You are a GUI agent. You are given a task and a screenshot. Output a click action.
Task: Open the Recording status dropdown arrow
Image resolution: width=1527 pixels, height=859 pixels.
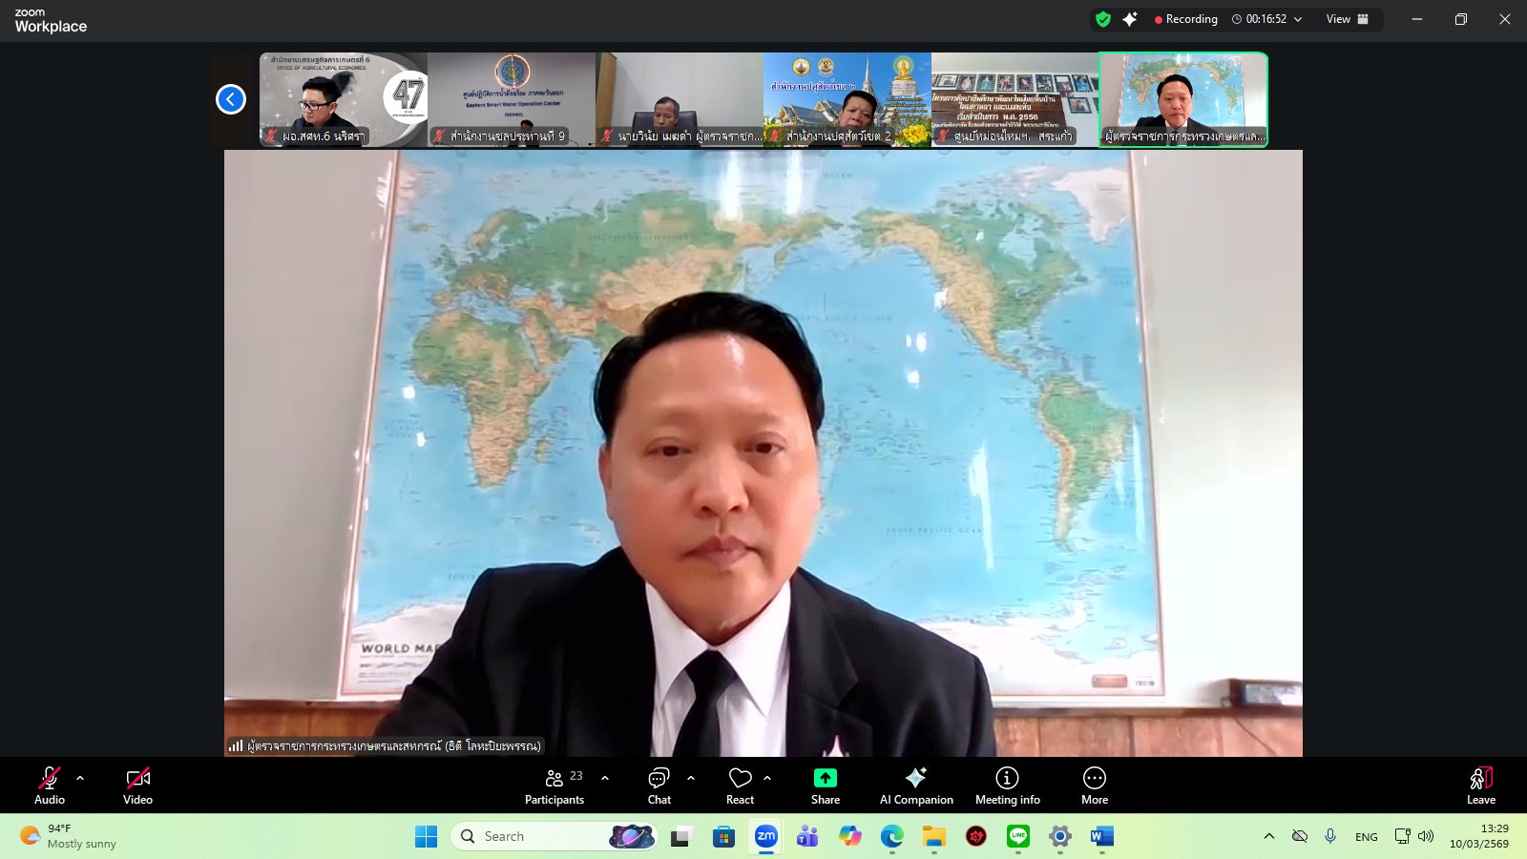point(1298,19)
